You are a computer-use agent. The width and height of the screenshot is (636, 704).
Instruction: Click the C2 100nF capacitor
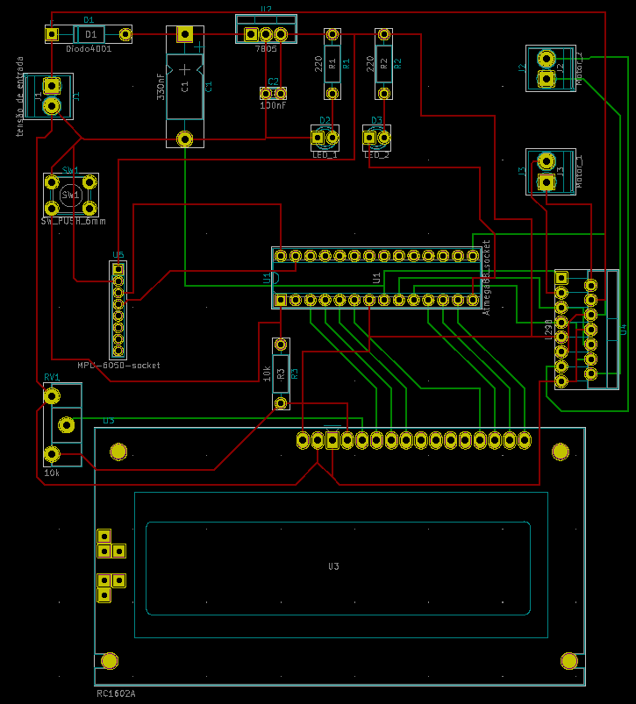point(273,93)
